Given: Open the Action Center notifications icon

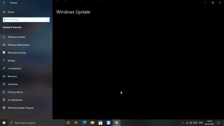Looking at the screenshot, I should click(x=218, y=123).
